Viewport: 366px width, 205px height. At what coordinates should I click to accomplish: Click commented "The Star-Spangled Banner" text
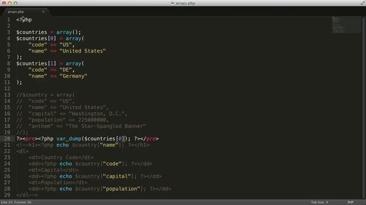point(106,126)
